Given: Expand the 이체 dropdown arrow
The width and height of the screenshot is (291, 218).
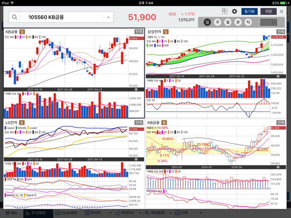Looking at the screenshot, I should coord(201,213).
